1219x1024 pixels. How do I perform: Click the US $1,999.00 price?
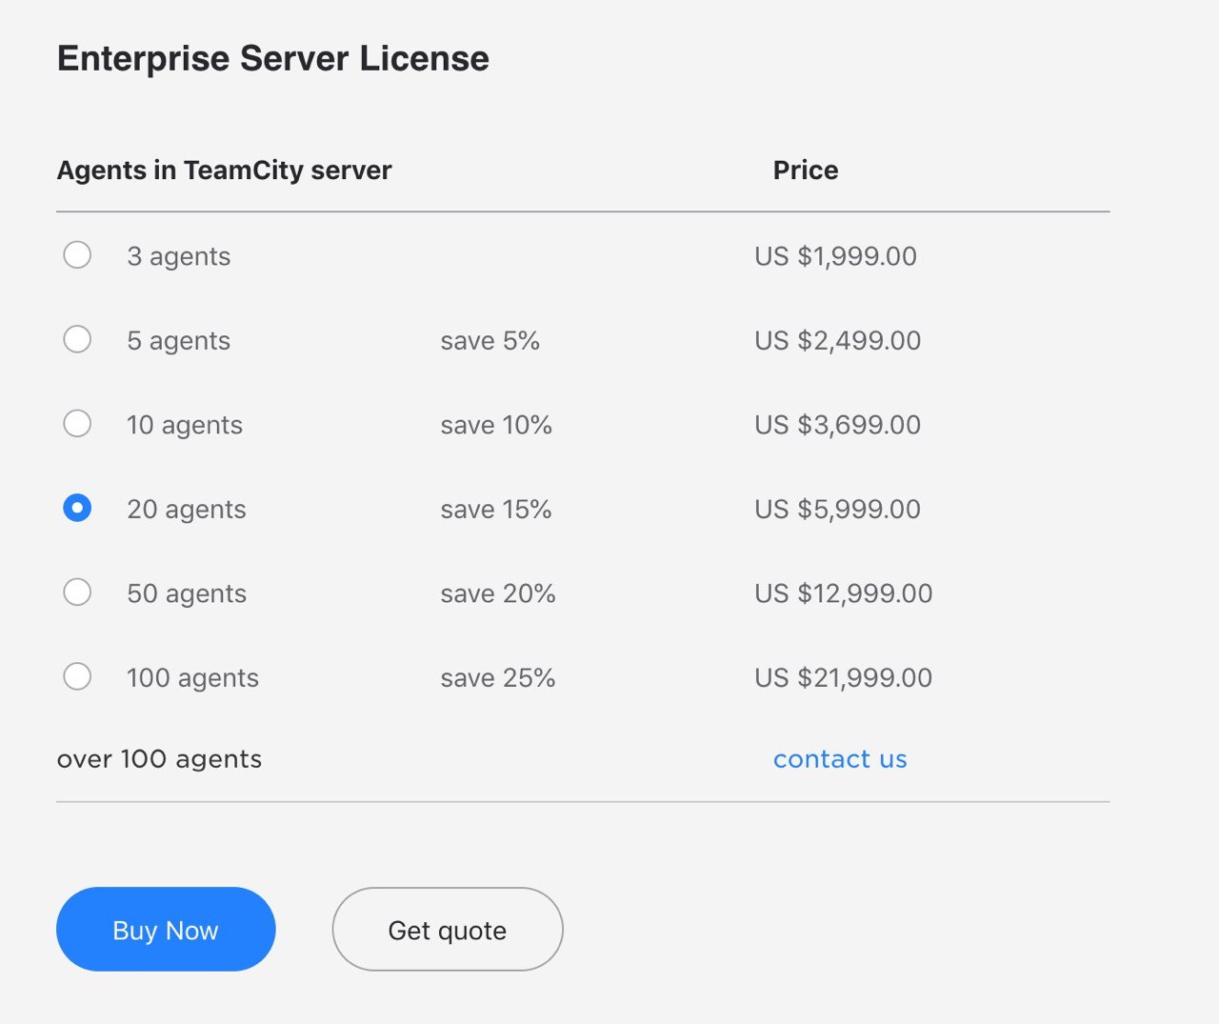[x=836, y=256]
